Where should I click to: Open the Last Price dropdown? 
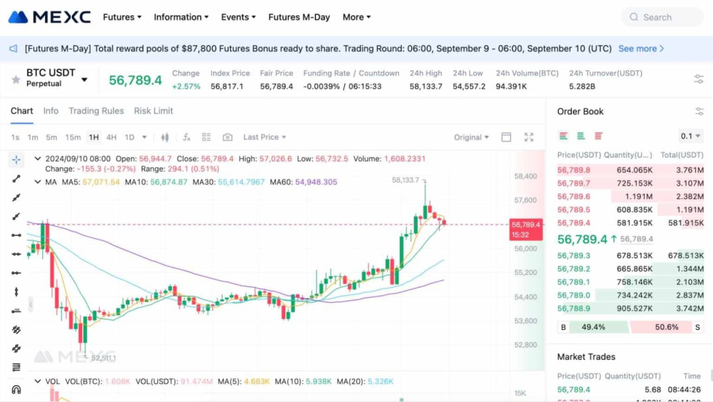[264, 137]
